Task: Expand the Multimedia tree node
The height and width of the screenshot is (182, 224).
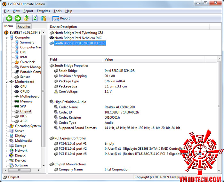Action: 7,141
